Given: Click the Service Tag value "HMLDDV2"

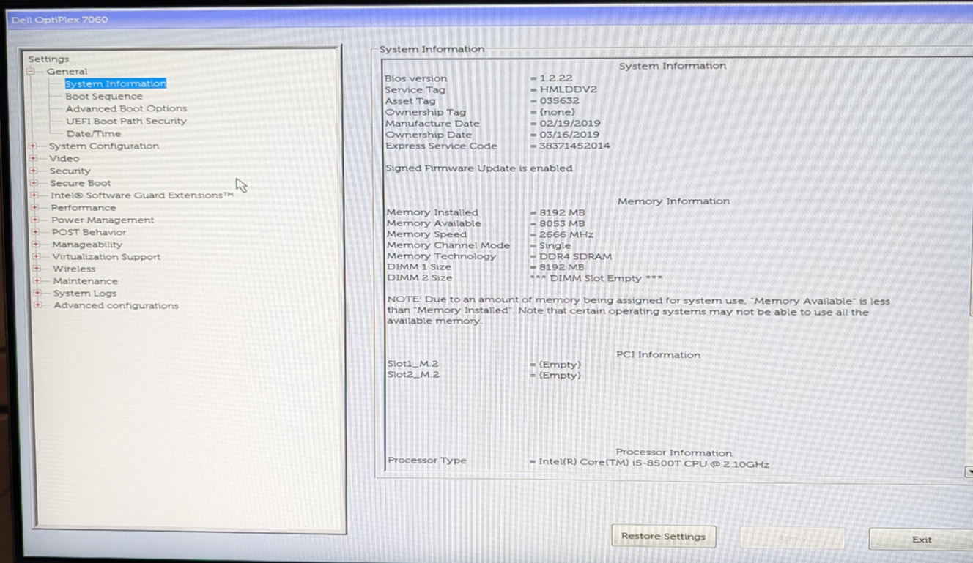Looking at the screenshot, I should [x=568, y=90].
